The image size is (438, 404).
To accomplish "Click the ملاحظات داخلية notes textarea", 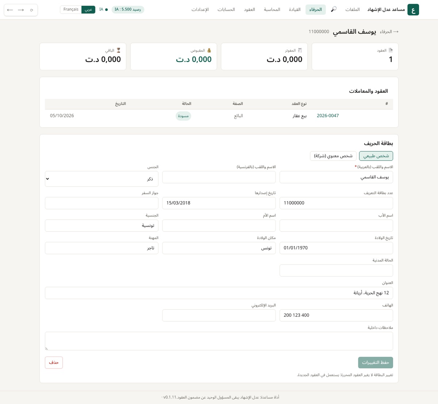I will [x=219, y=341].
